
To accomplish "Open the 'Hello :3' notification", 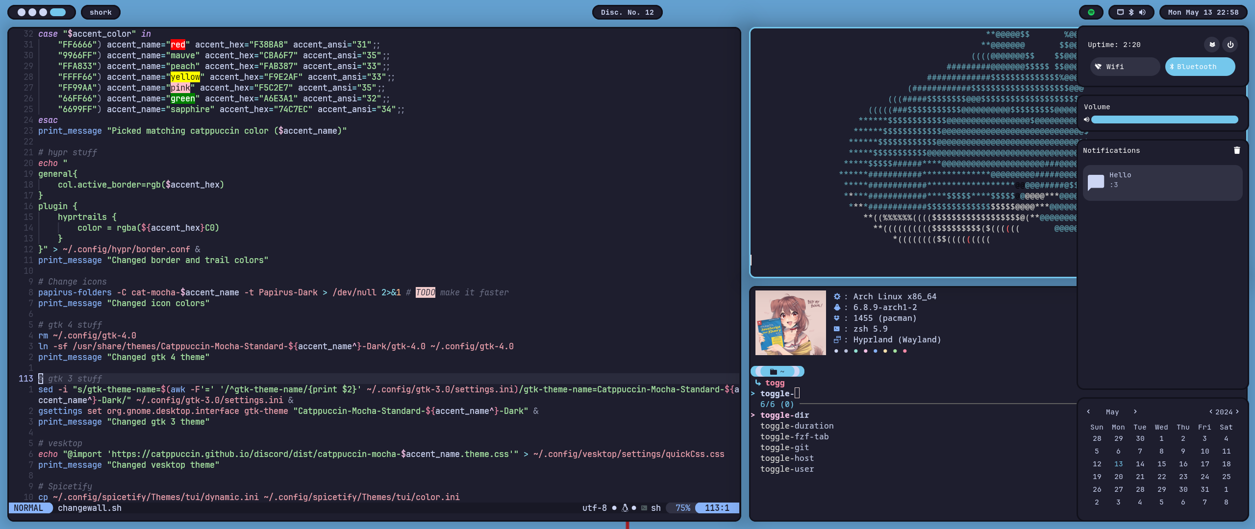I will pyautogui.click(x=1162, y=182).
